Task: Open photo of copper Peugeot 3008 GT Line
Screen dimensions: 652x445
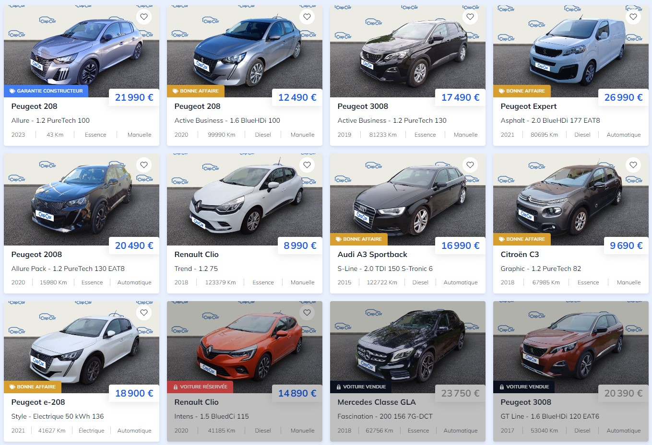Action: pos(571,347)
